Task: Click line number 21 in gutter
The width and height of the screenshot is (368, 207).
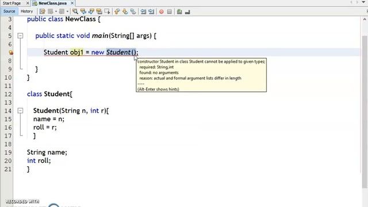Action: tap(7, 169)
